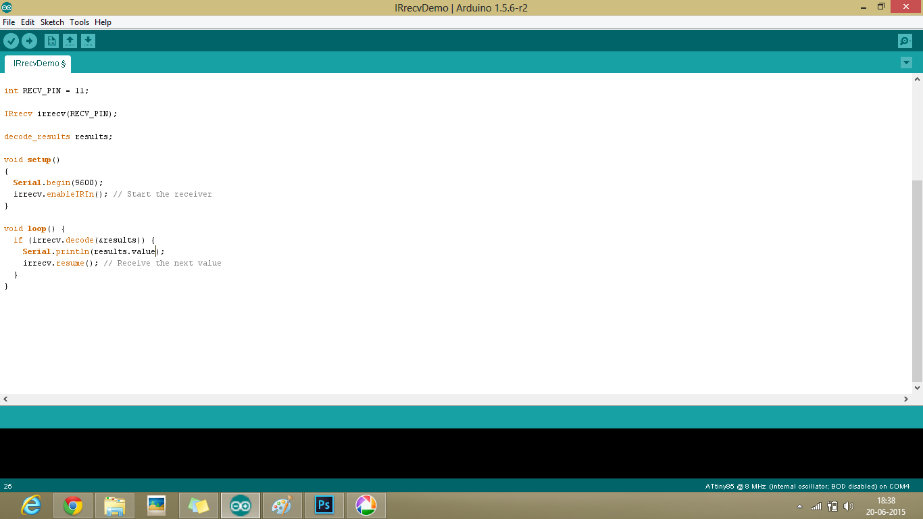Click the Arduino IDE taskbar button

pos(241,505)
